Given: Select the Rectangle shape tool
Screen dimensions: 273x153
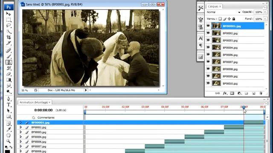Looking at the screenshot, I should 9,116.
